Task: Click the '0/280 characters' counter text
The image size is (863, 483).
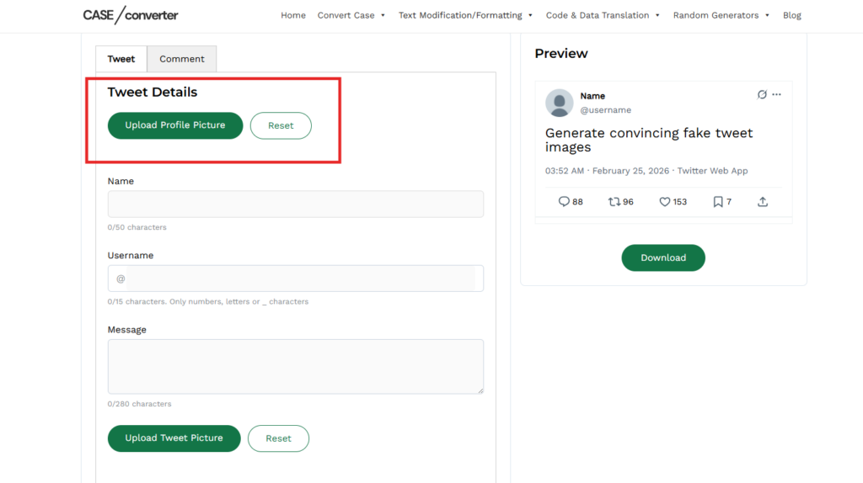Action: (139, 404)
